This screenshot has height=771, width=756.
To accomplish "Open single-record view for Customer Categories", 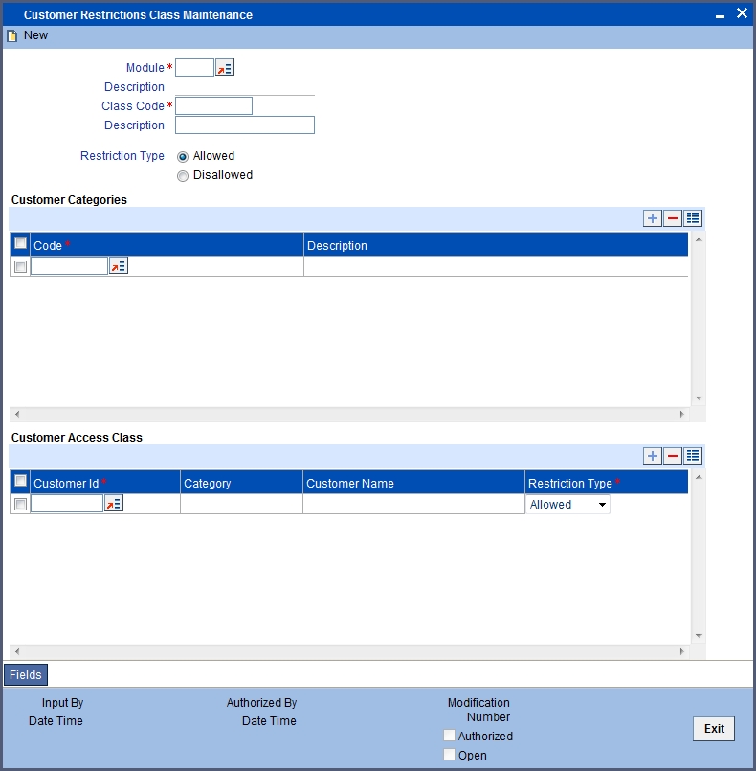I will coord(693,218).
